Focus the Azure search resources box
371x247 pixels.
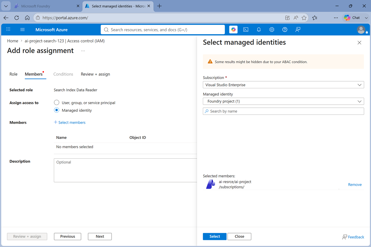tap(163, 30)
